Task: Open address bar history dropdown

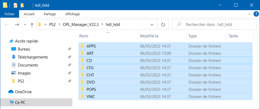Action: pos(152,25)
